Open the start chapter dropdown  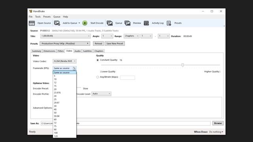tap(146, 36)
